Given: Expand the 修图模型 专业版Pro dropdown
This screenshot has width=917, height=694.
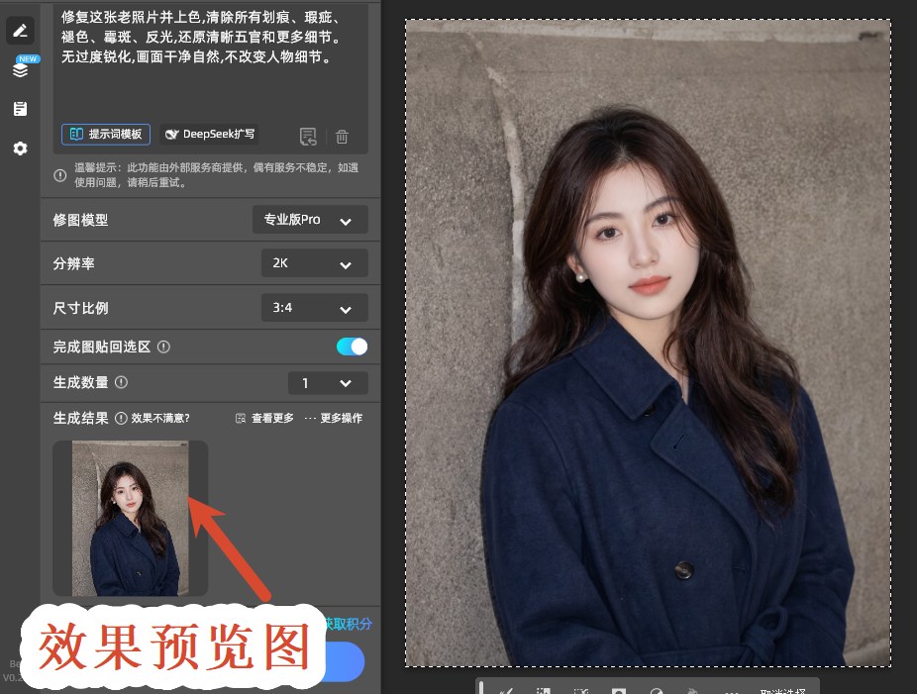Looking at the screenshot, I should pos(310,220).
